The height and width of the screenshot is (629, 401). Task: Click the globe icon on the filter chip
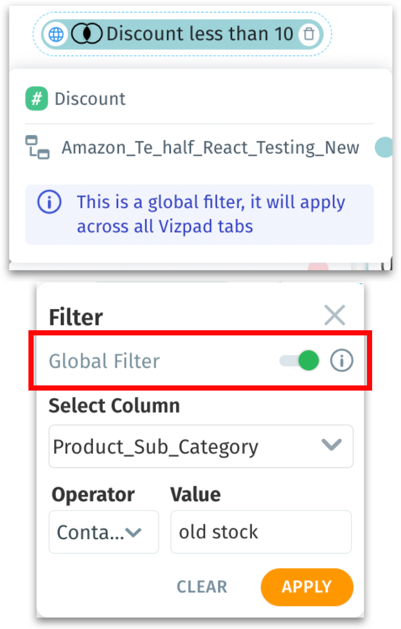pyautogui.click(x=56, y=34)
